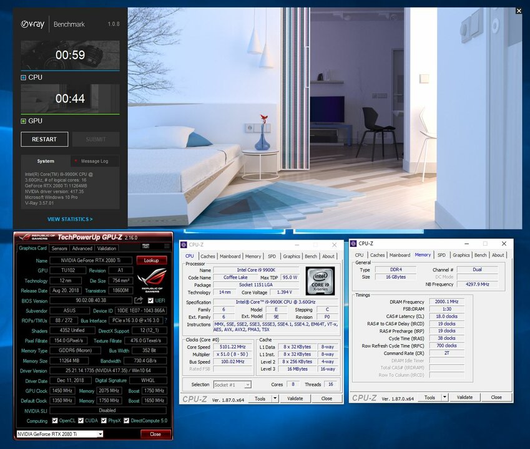Click the Driver Version field in GPU-Z

[108, 370]
